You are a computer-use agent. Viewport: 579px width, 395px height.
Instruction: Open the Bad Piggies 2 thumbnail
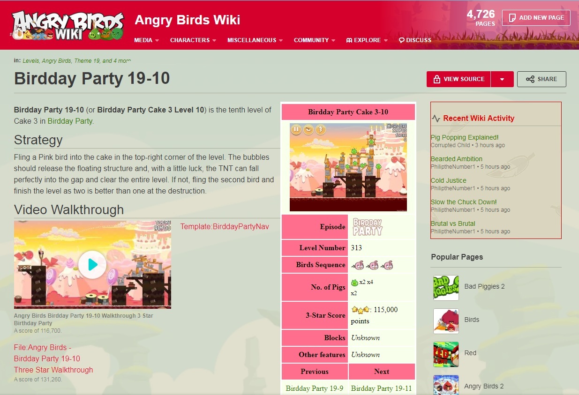(446, 287)
